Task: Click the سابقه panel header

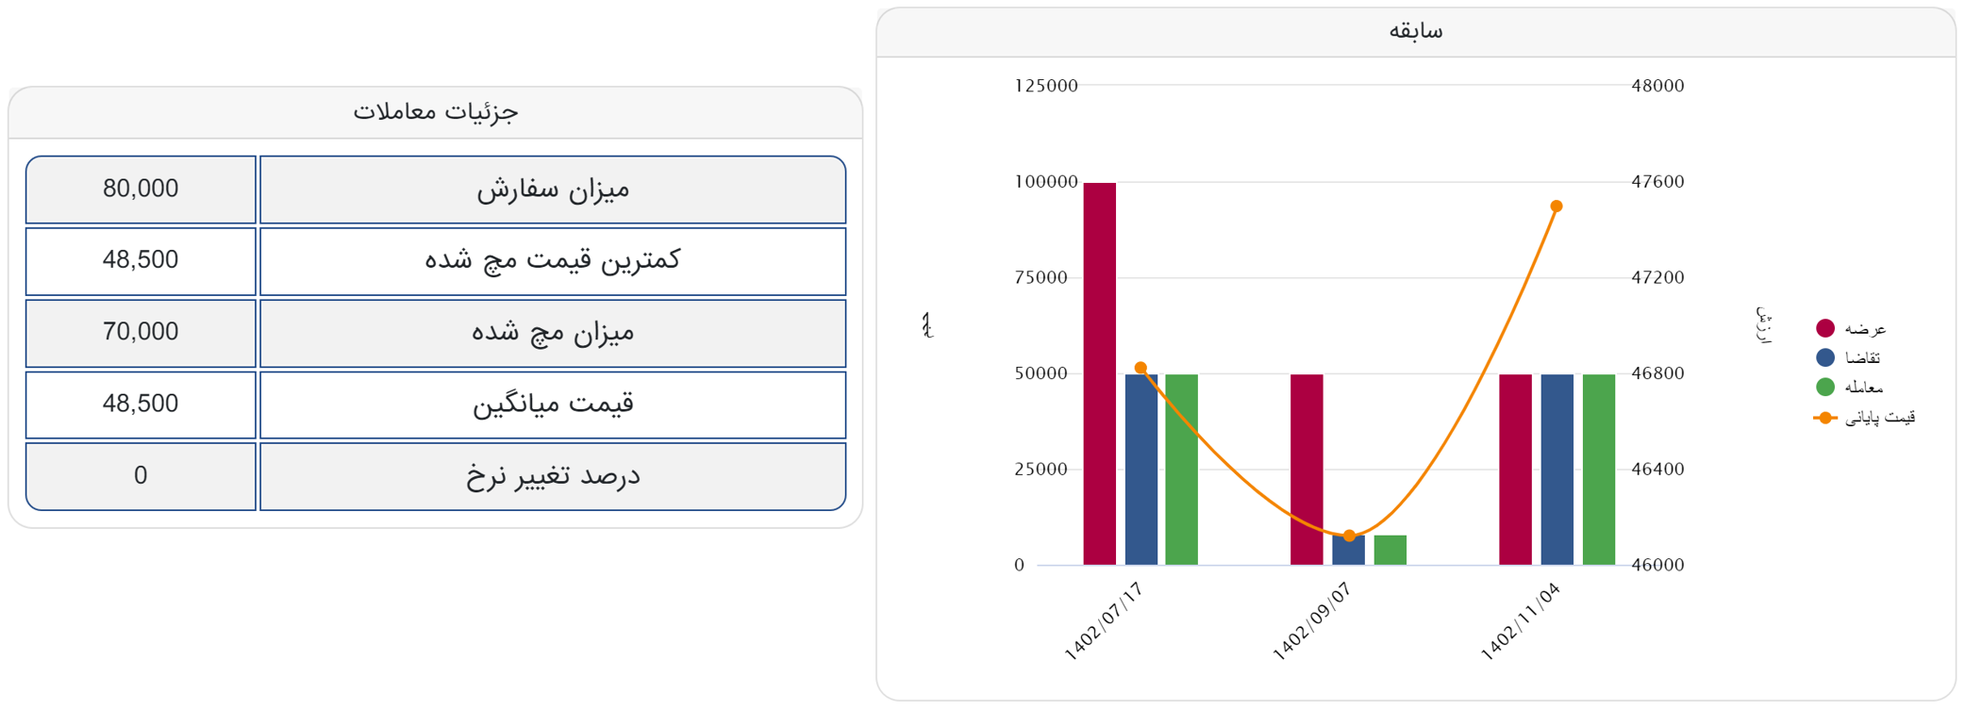Action: 1415,32
